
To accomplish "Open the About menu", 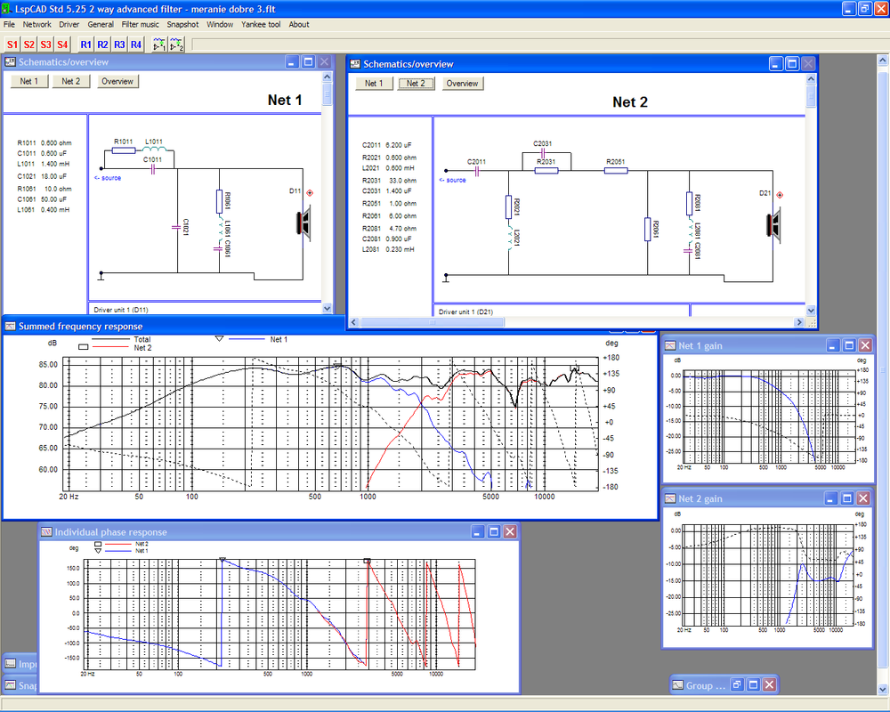I will click(299, 24).
